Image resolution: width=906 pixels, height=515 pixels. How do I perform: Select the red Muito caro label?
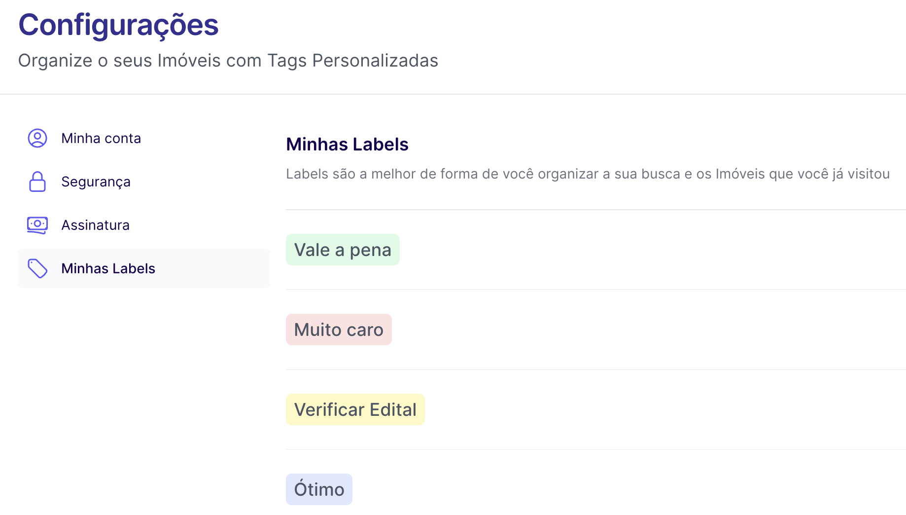[339, 330]
